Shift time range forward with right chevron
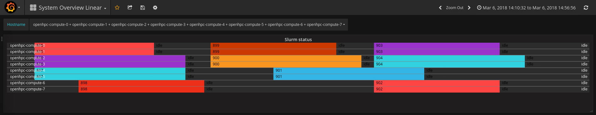The image size is (596, 115). coord(469,8)
